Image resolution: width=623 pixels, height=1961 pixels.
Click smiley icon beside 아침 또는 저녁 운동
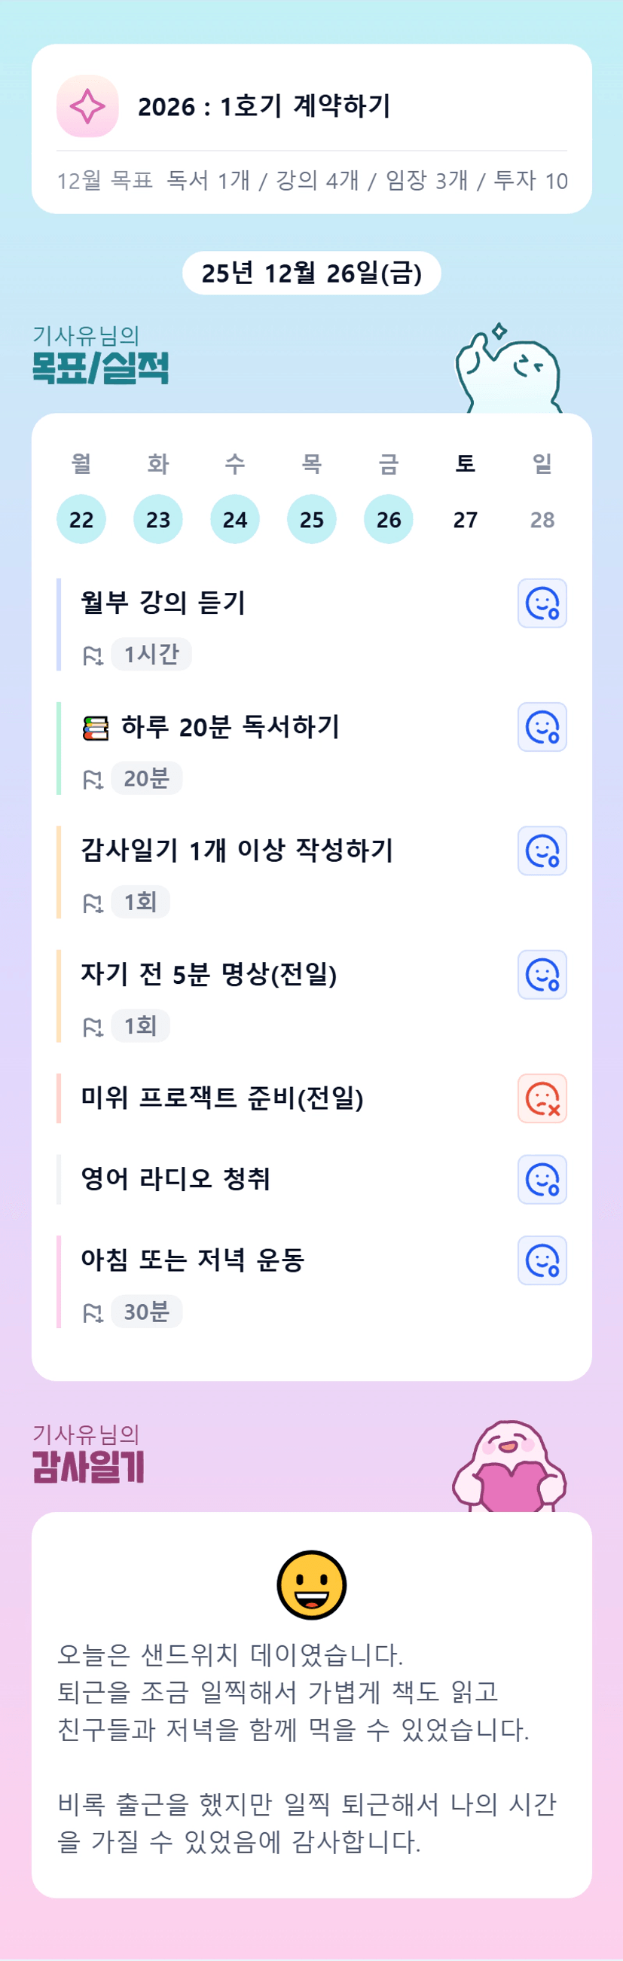(x=542, y=1260)
